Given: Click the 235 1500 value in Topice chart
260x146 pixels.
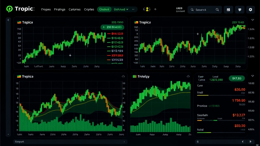Looking at the screenshot, I should click(117, 22).
